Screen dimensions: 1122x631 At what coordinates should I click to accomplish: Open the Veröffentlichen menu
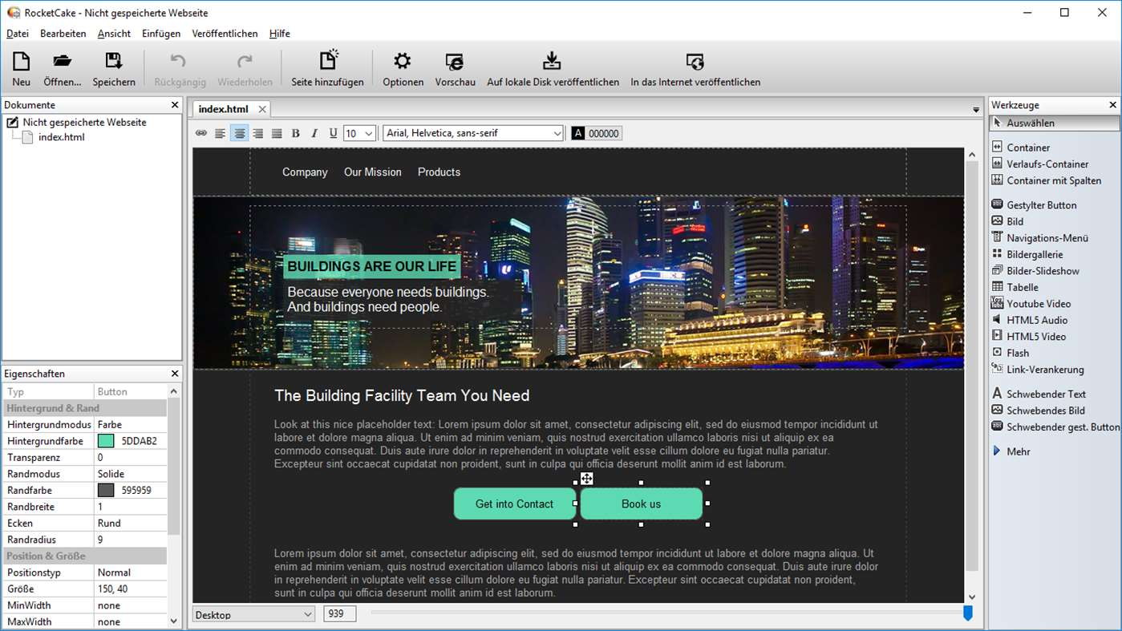(x=225, y=34)
